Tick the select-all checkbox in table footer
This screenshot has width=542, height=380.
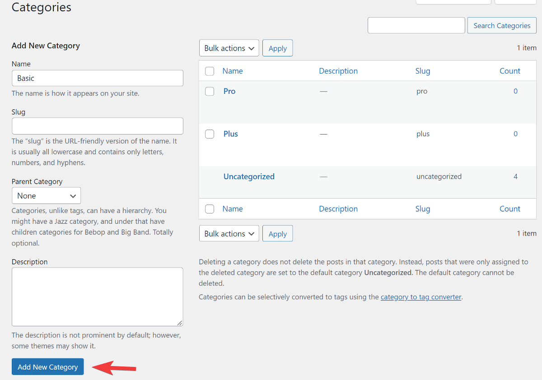[x=210, y=209]
